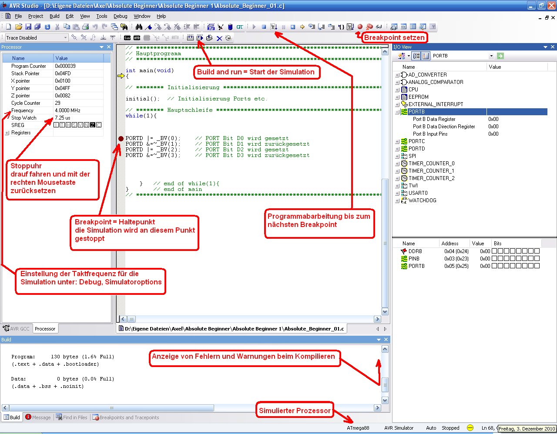Click the Stop Watch value 7.25 us
The image size is (557, 434).
[x=63, y=118]
